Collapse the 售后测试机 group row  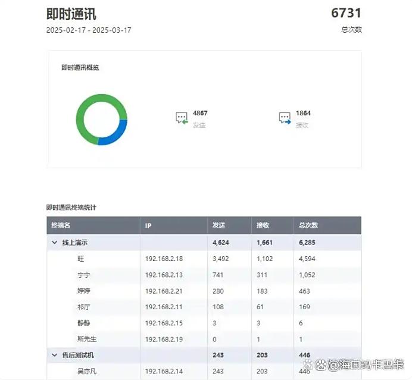tap(55, 354)
